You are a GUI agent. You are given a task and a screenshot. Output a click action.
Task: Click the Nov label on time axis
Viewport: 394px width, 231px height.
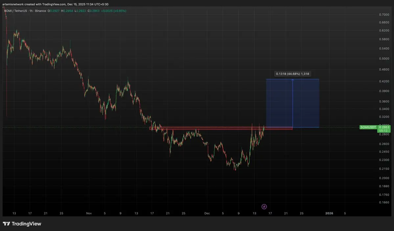click(89, 213)
